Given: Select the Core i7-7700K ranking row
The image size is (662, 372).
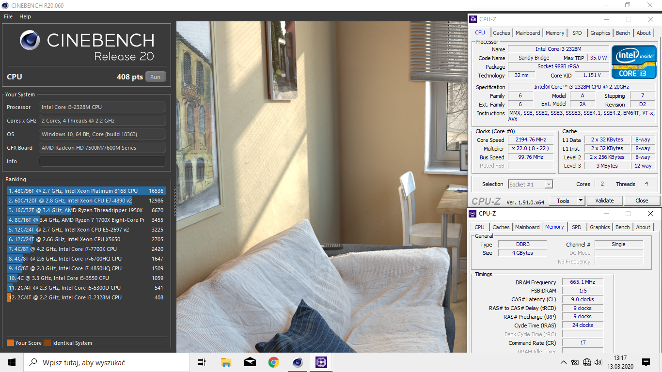Looking at the screenshot, I should (86, 249).
